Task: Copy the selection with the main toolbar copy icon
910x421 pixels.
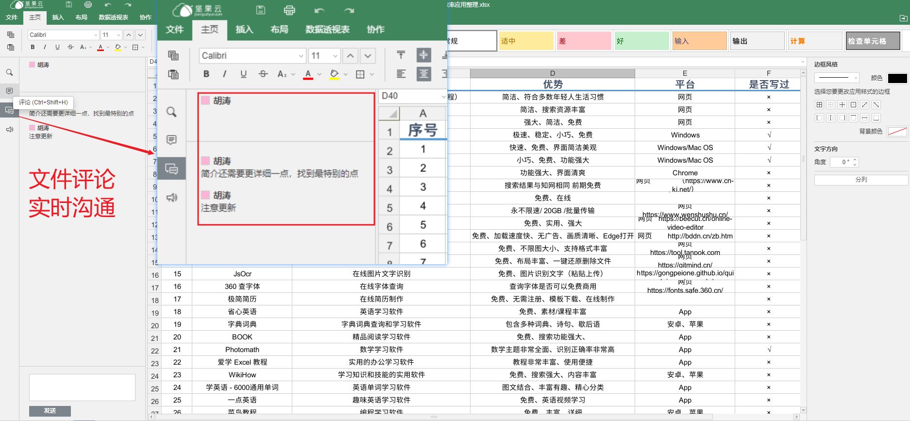Action: [x=11, y=35]
